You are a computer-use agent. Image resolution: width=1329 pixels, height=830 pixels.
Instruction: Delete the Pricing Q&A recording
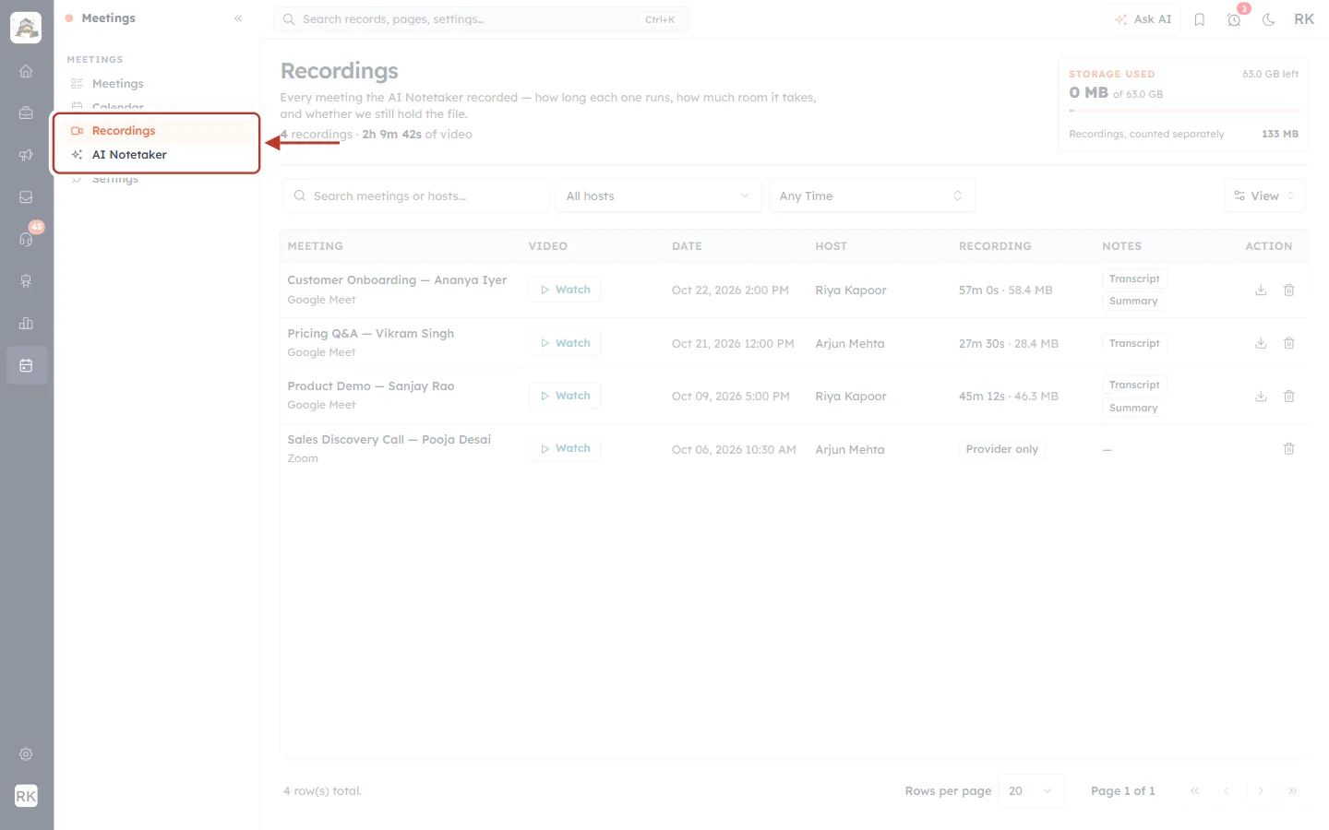click(1289, 343)
